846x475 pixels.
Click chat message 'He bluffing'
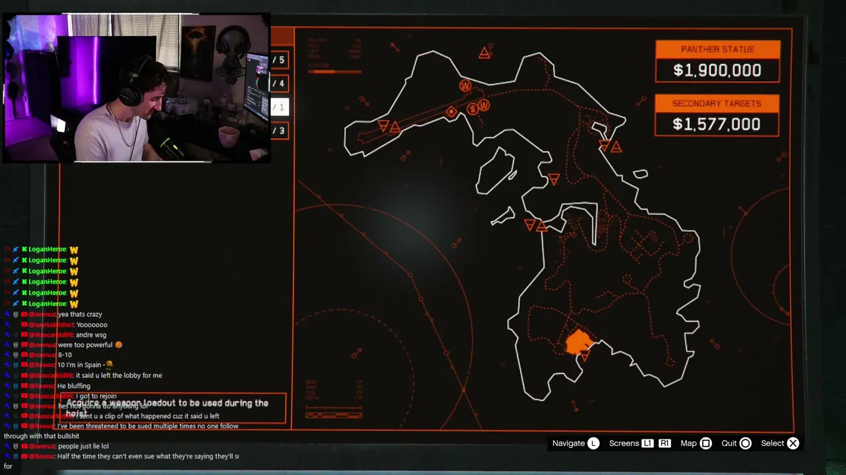coord(74,386)
